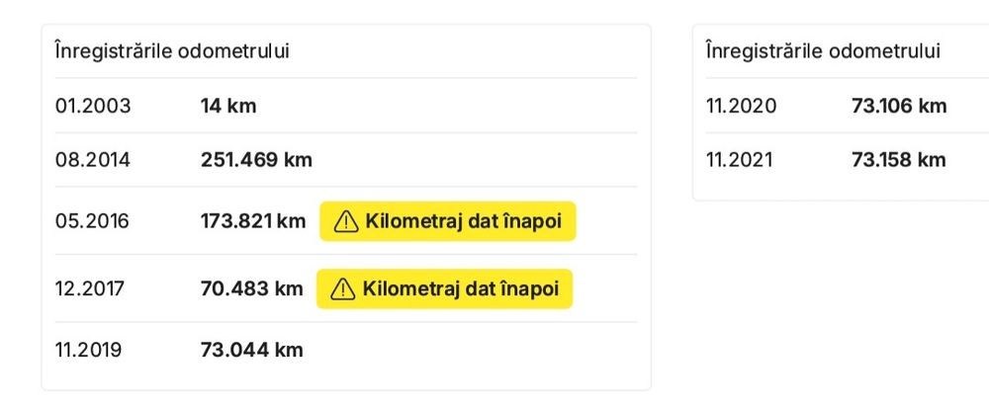
Task: Click the left "Înregistrările odometrului" card heading
Action: [172, 51]
